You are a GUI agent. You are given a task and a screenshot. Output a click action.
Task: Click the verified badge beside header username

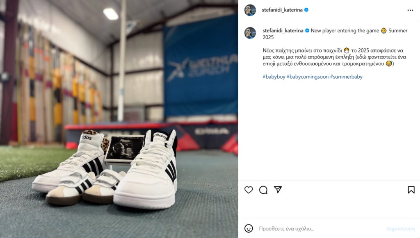(x=306, y=10)
